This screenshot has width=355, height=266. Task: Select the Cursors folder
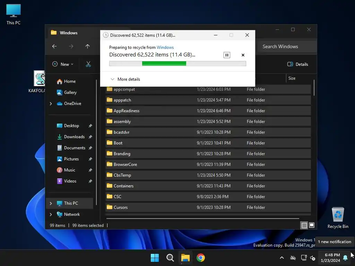(208, 207)
